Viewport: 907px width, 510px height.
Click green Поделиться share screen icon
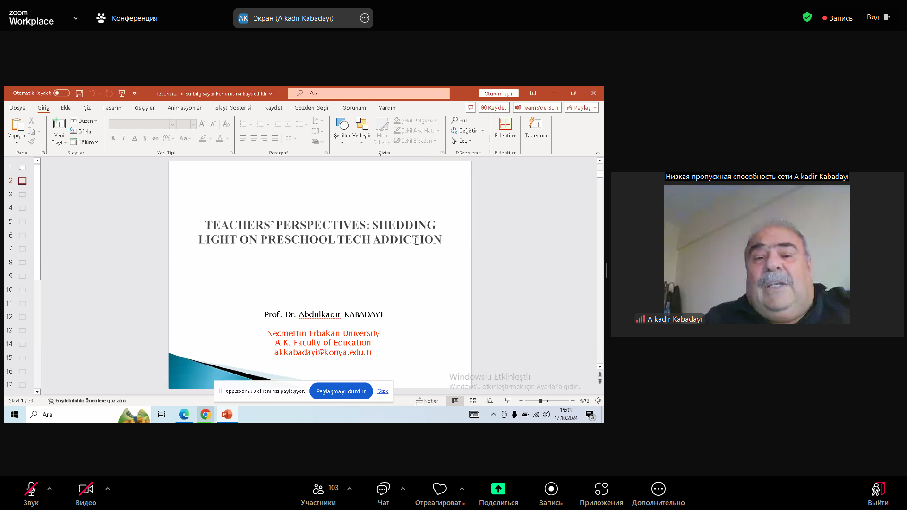point(498,489)
